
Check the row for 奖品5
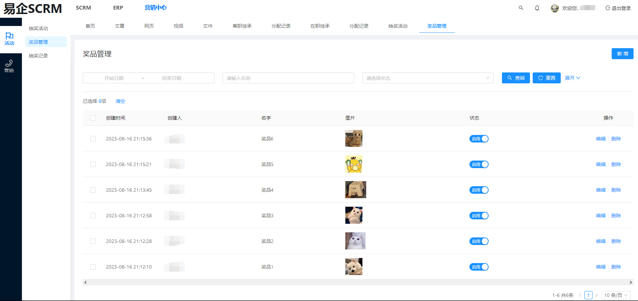point(93,164)
